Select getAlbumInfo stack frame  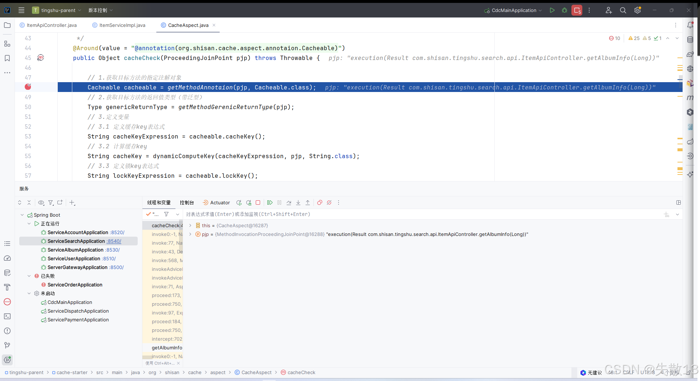163,348
